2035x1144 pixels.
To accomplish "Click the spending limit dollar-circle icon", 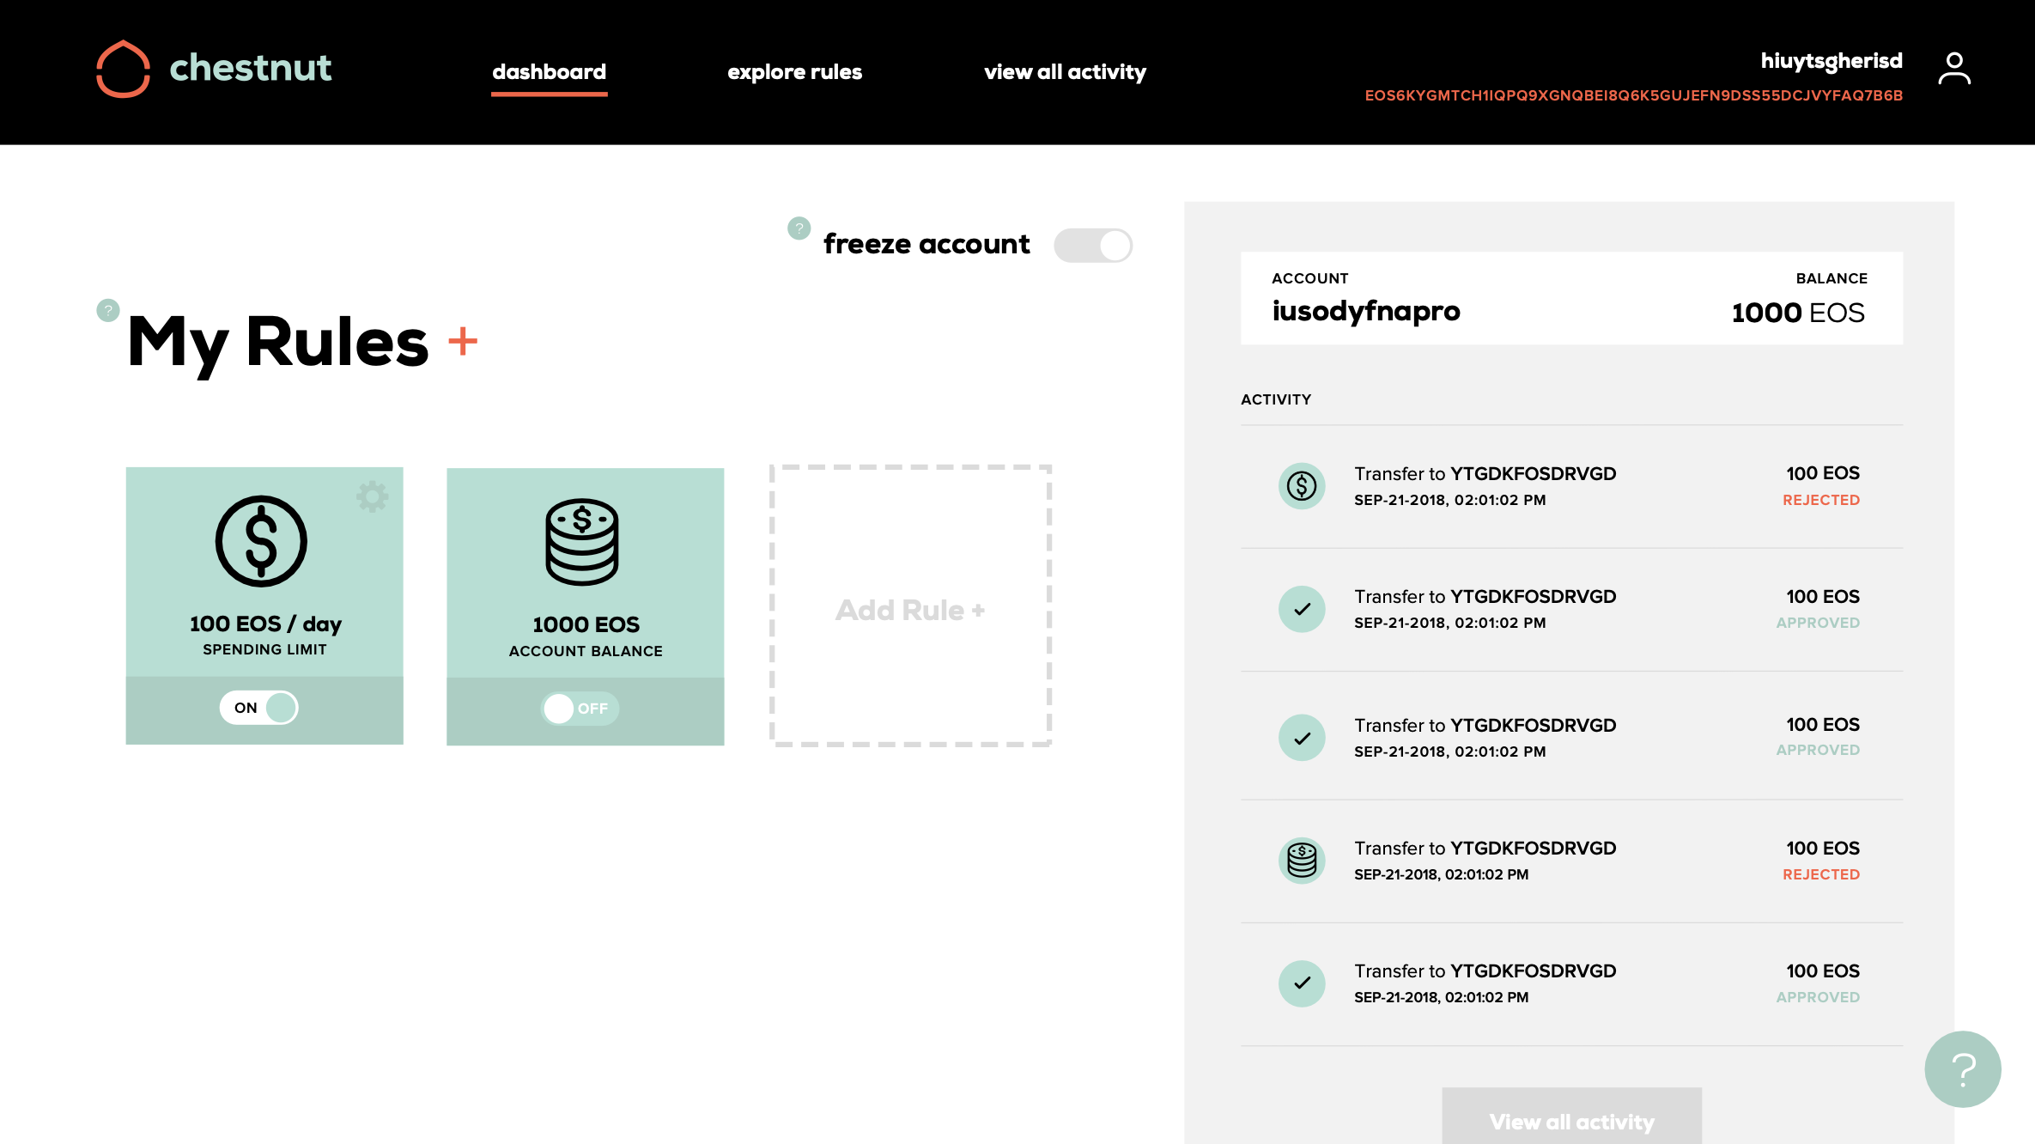I will click(261, 541).
